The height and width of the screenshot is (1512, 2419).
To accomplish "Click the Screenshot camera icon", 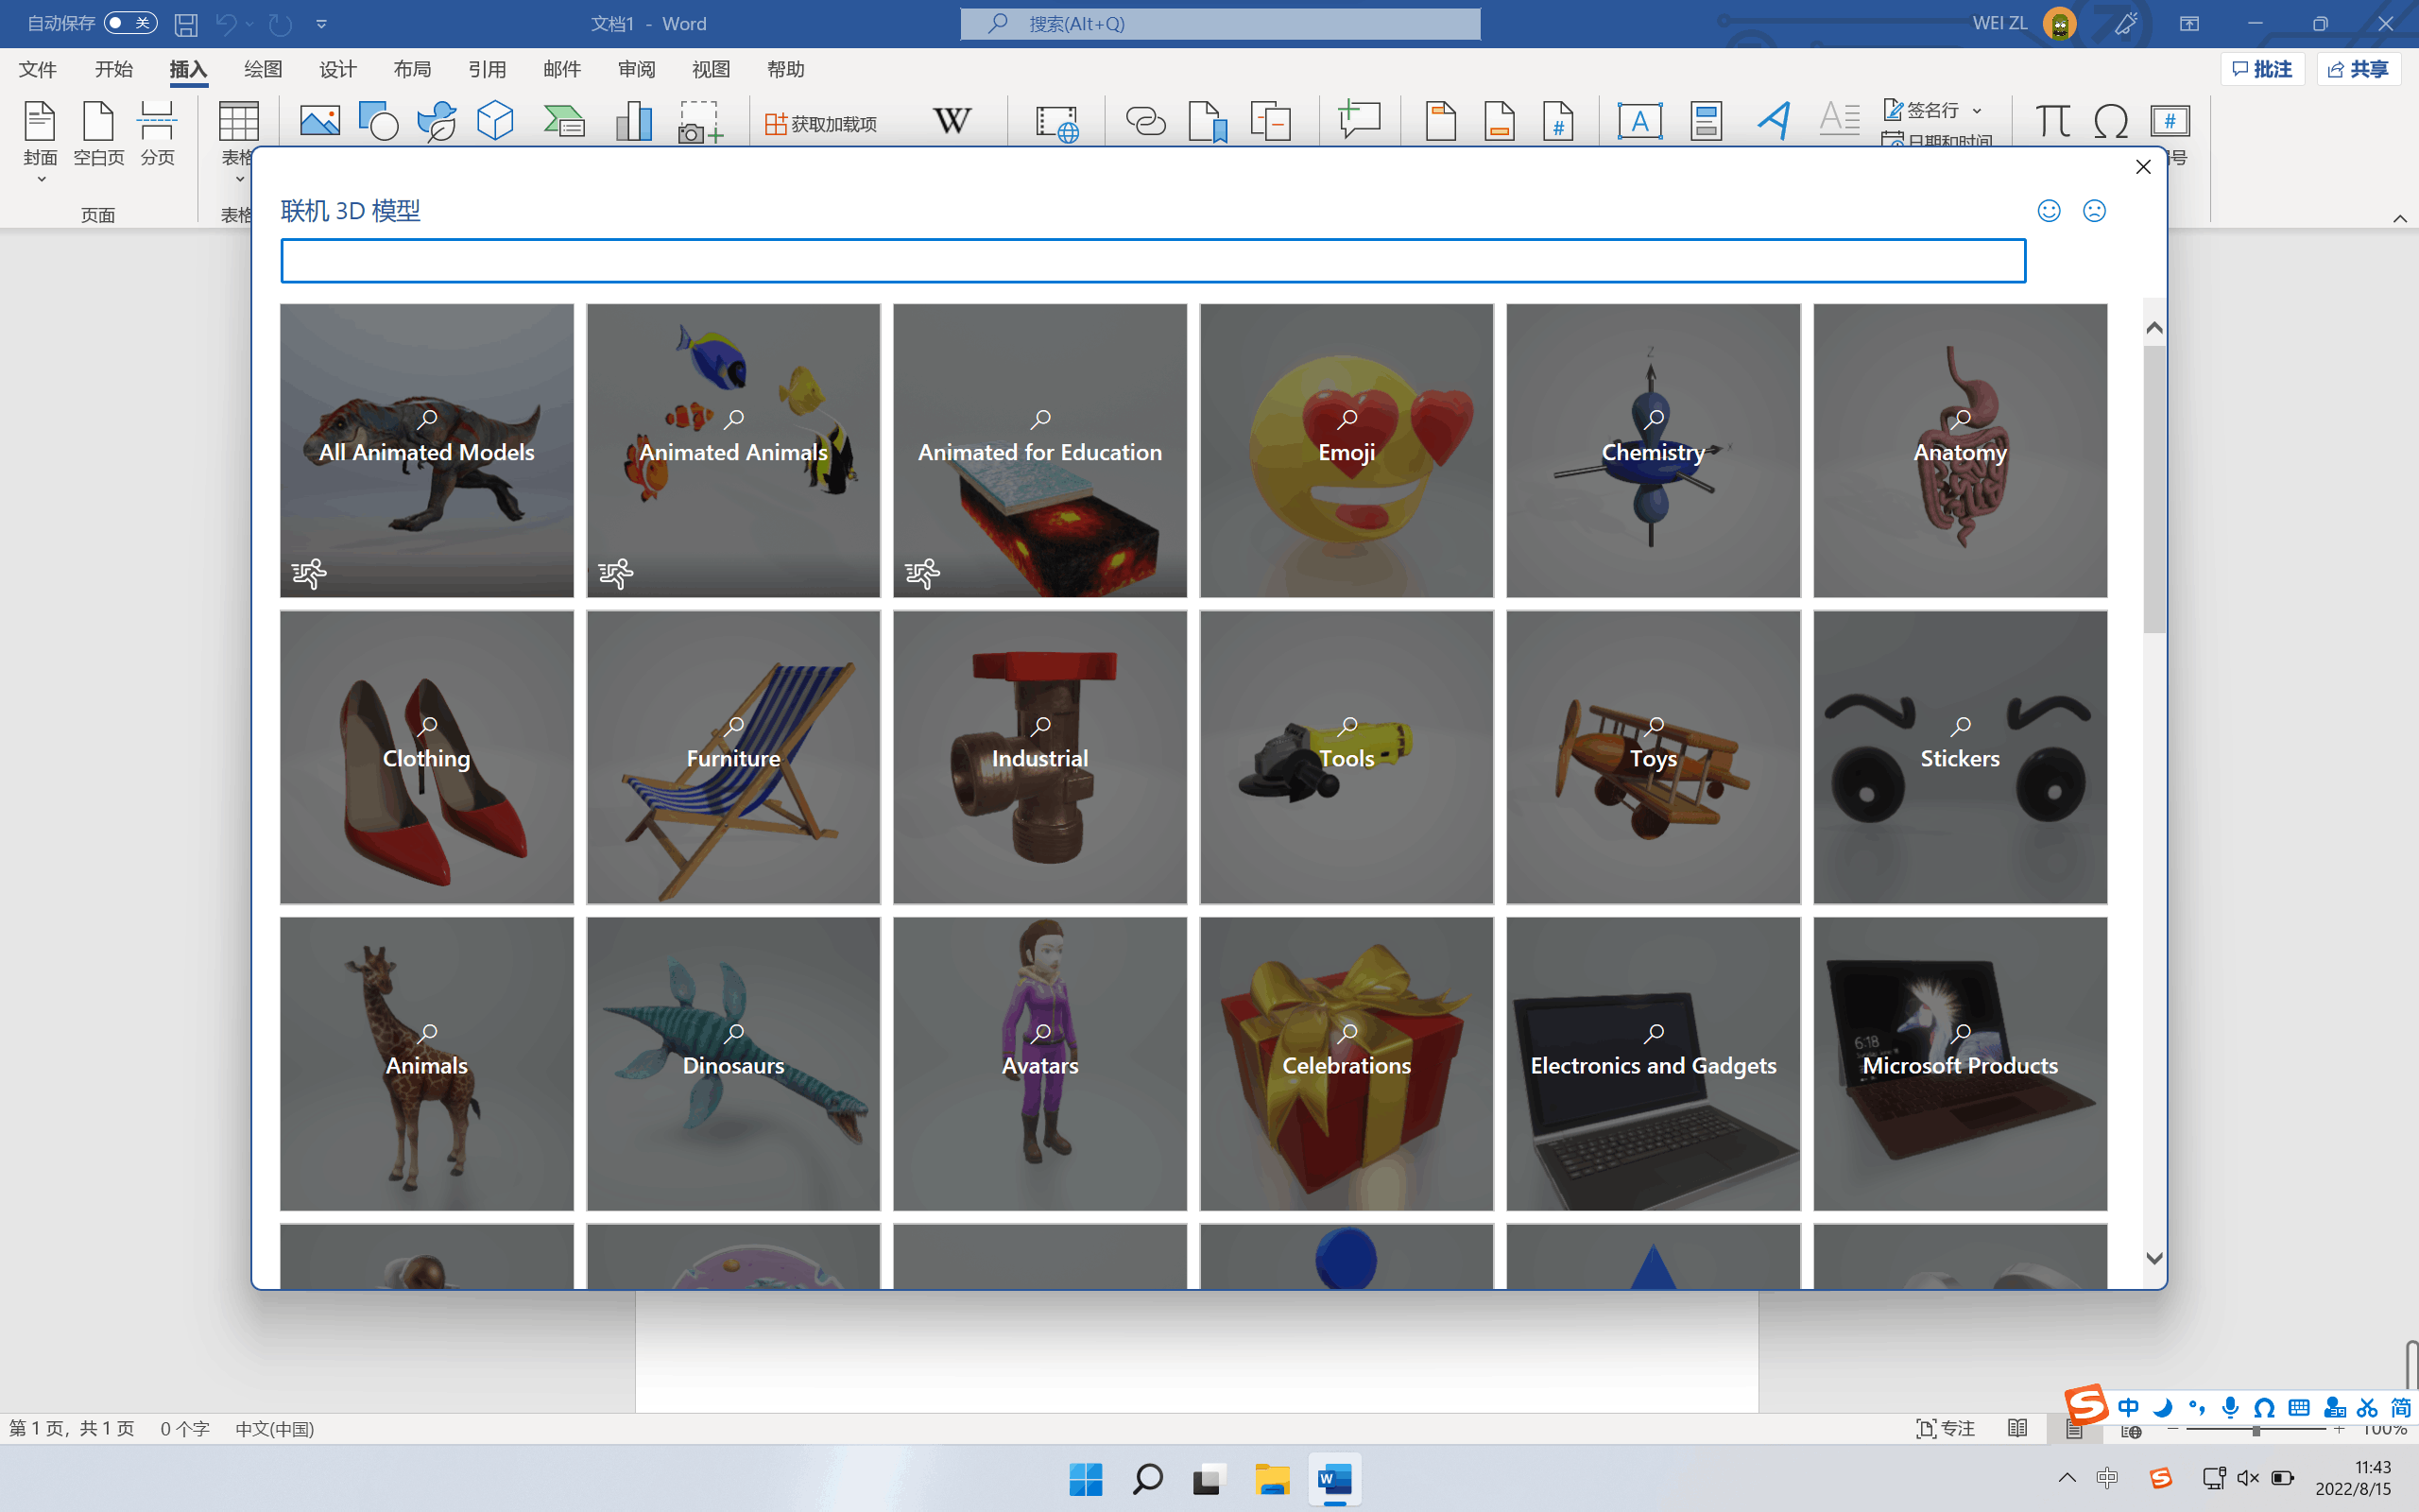I will [698, 122].
